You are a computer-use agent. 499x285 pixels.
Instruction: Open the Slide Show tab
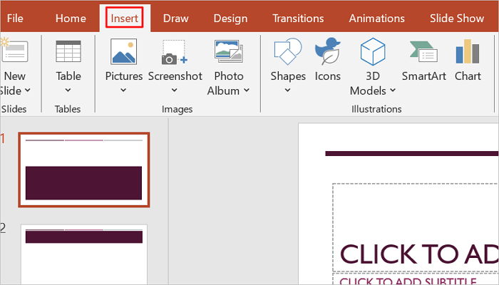tap(457, 19)
